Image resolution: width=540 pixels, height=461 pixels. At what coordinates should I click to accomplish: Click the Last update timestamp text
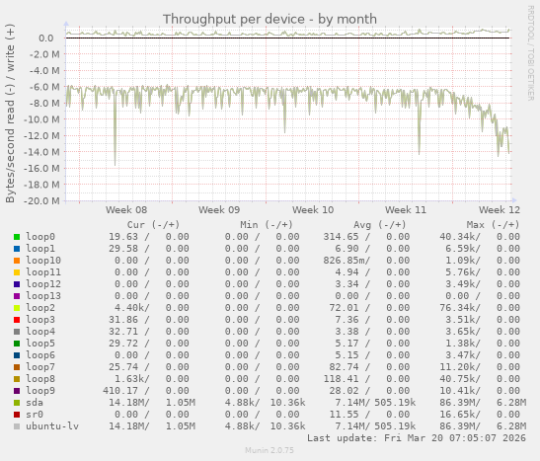coord(417,438)
